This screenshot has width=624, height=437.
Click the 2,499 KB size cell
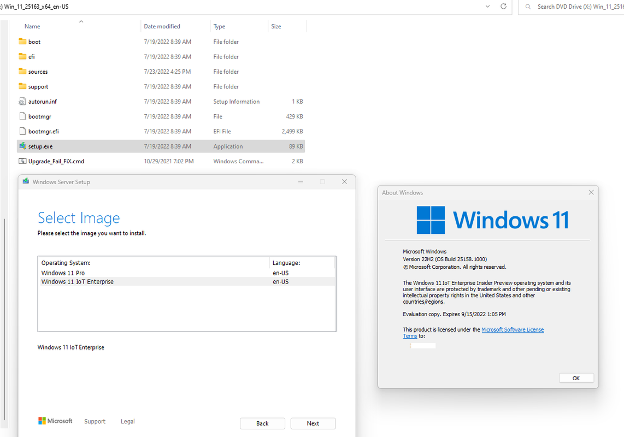pos(292,131)
